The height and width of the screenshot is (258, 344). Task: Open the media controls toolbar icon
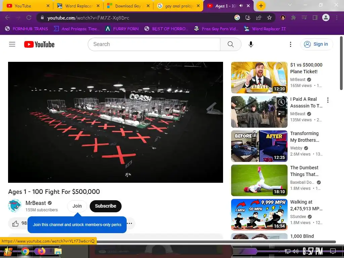304,17
